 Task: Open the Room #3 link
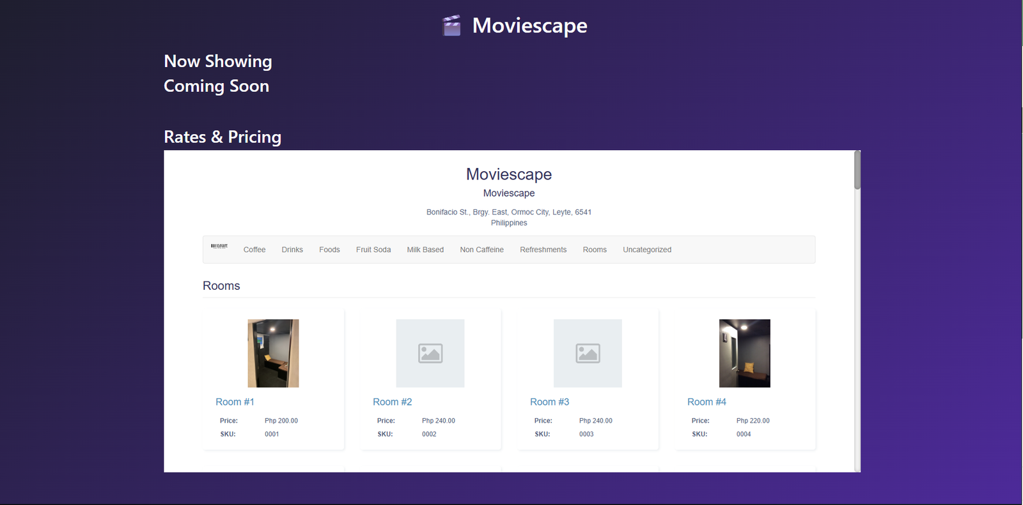coord(549,402)
